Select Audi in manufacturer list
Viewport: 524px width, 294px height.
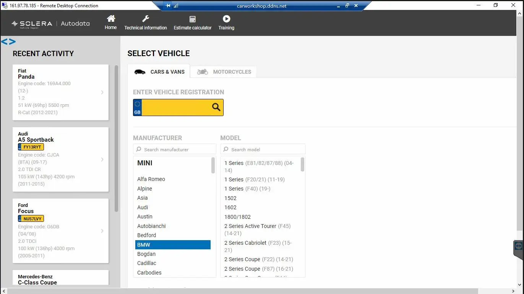pyautogui.click(x=143, y=207)
